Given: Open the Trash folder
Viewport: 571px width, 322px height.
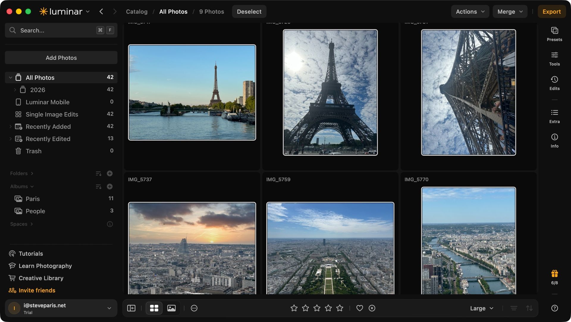Looking at the screenshot, I should 61,151.
